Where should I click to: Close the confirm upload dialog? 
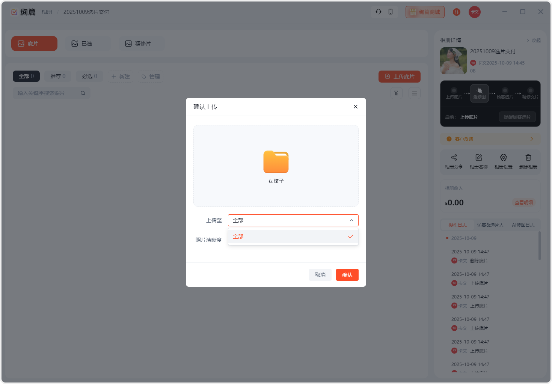355,107
